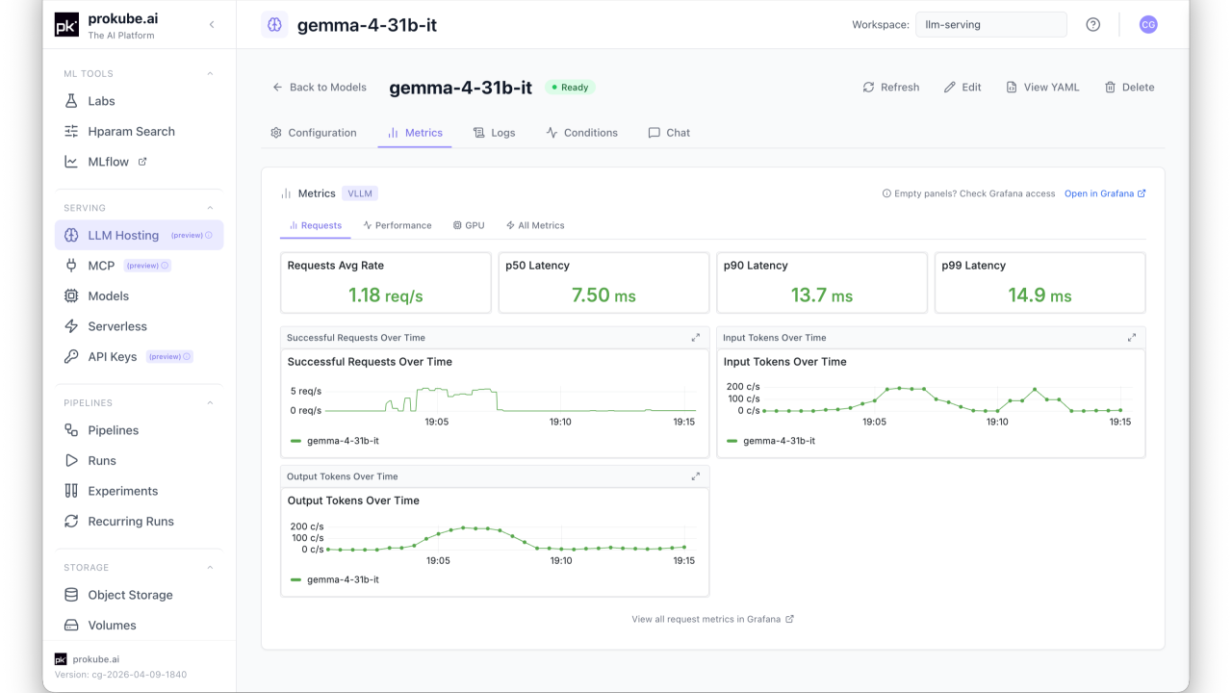
Task: Open help via the question mark icon
Action: [x=1092, y=25]
